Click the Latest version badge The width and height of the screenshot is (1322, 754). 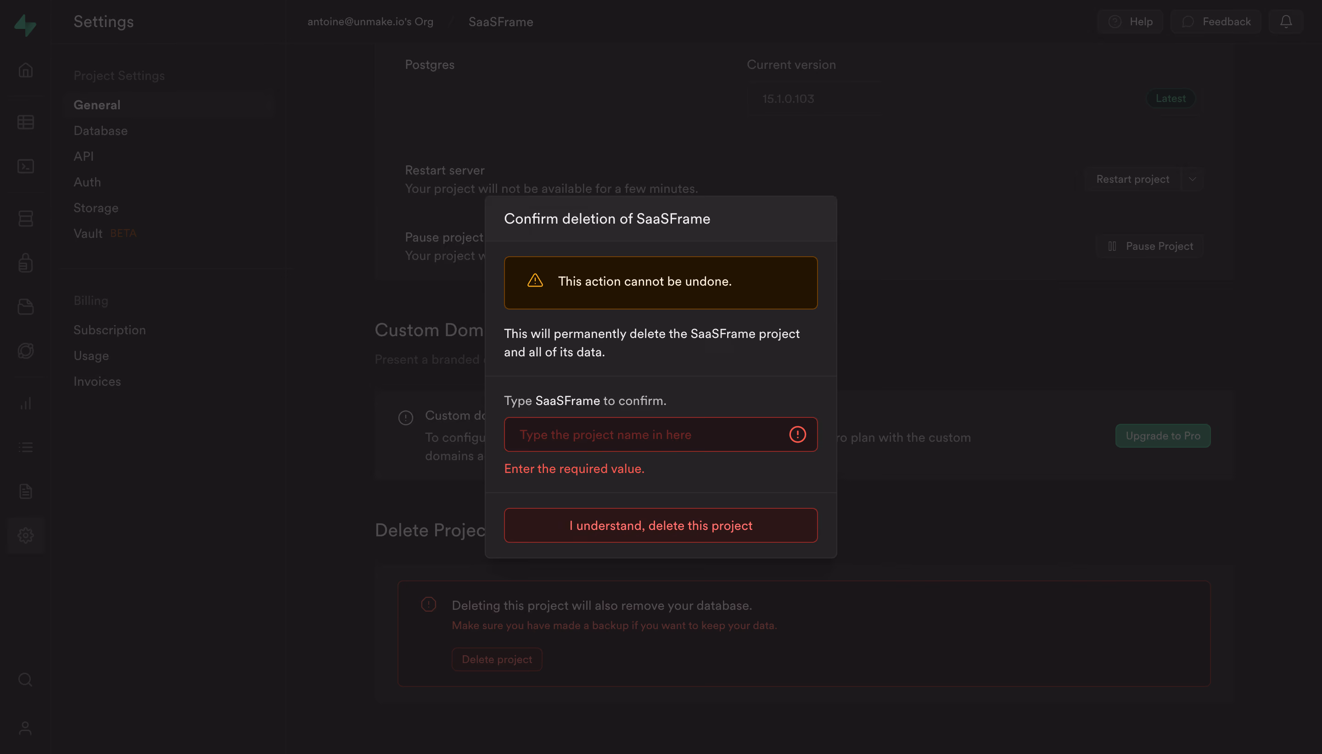(1171, 98)
